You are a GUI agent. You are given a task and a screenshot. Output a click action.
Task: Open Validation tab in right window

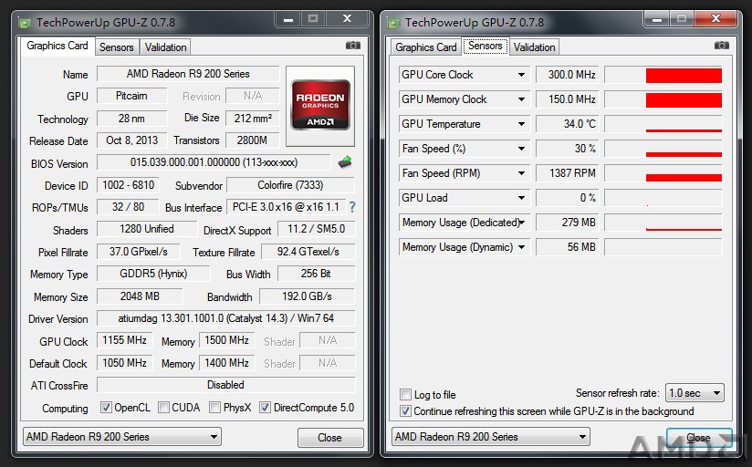(534, 47)
